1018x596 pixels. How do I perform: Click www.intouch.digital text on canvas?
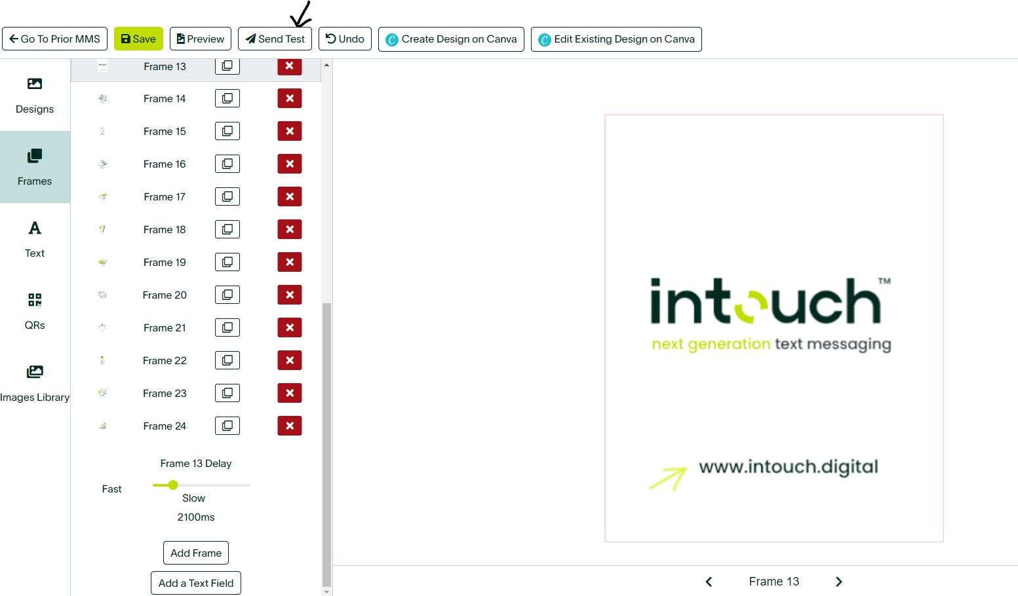coord(789,466)
